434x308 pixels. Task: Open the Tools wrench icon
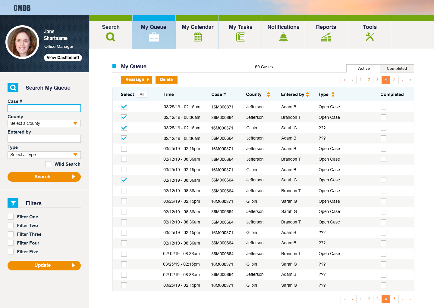(x=369, y=37)
